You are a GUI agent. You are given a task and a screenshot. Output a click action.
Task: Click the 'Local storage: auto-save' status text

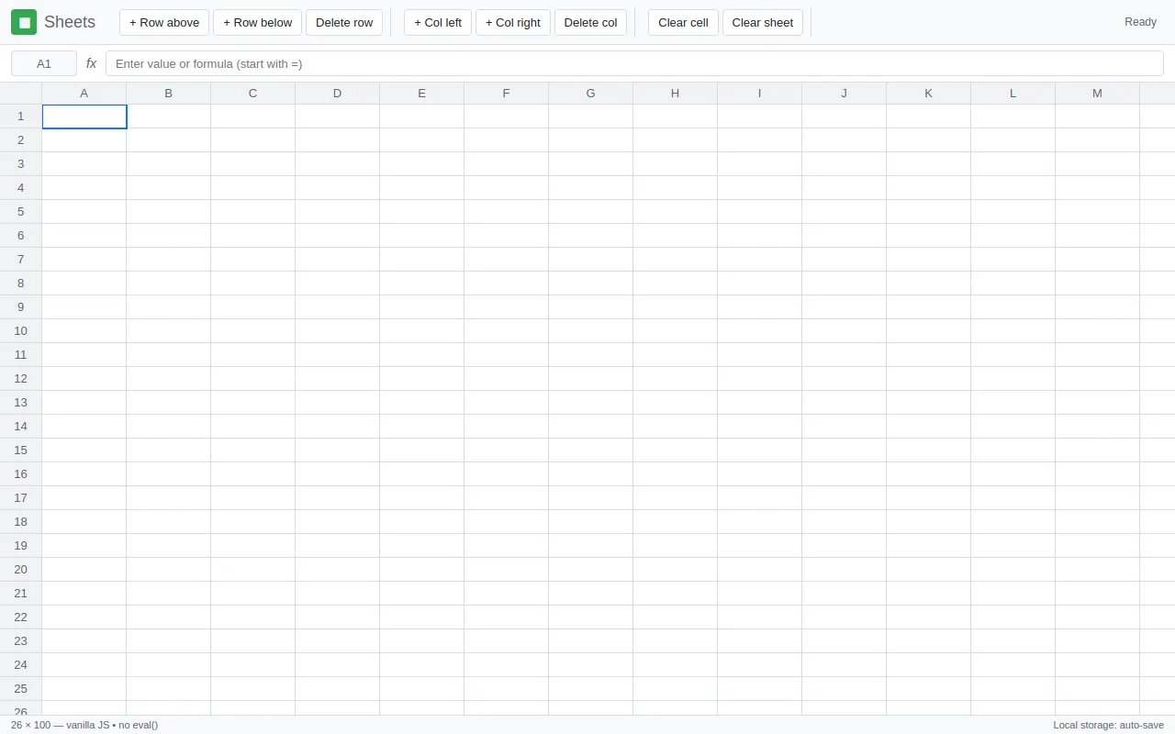tap(1108, 725)
